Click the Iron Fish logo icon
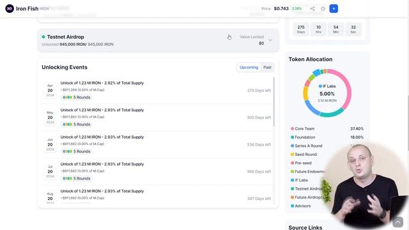Viewport: 409px width, 230px height. (10, 8)
